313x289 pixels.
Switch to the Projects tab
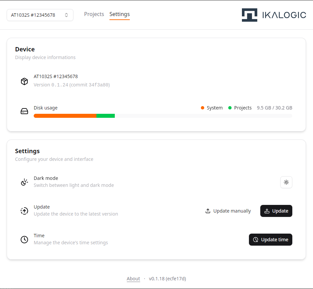[94, 14]
